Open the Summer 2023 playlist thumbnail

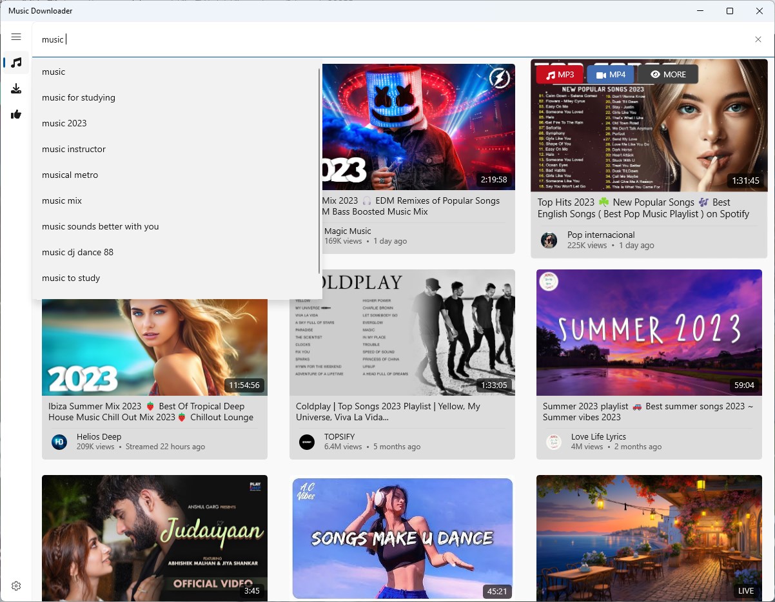point(649,333)
